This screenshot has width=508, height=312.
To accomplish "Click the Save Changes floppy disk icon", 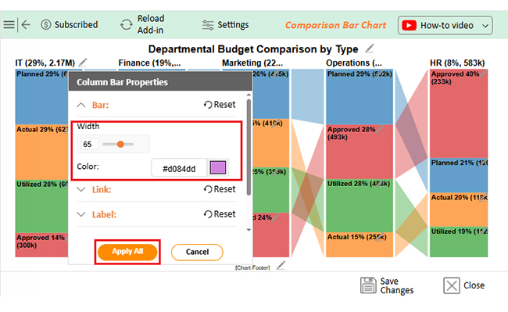I will click(368, 285).
